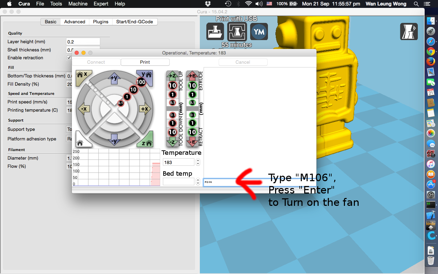Extrude filament with +E arrow
This screenshot has height=274, width=438.
[x=192, y=76]
